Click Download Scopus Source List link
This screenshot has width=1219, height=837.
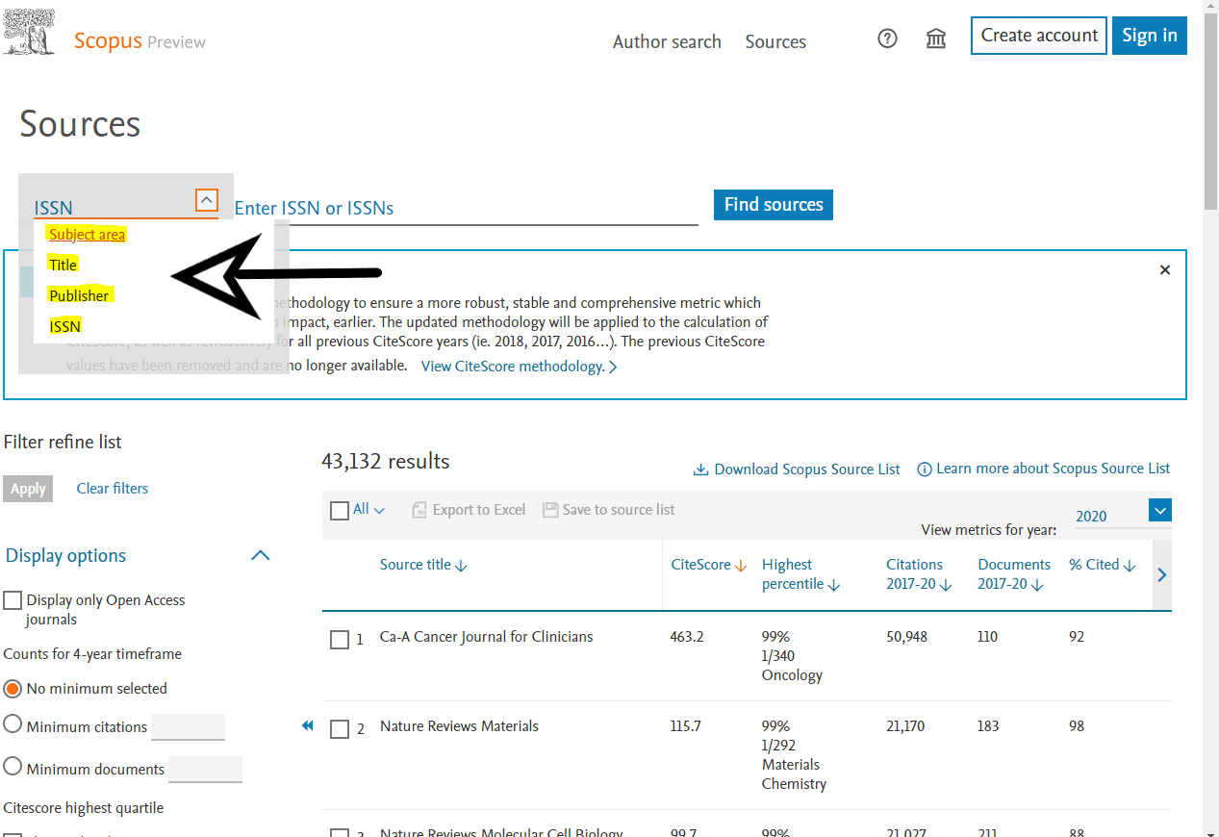click(x=798, y=469)
